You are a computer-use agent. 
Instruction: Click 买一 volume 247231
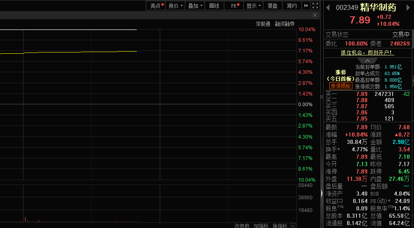click(384, 94)
